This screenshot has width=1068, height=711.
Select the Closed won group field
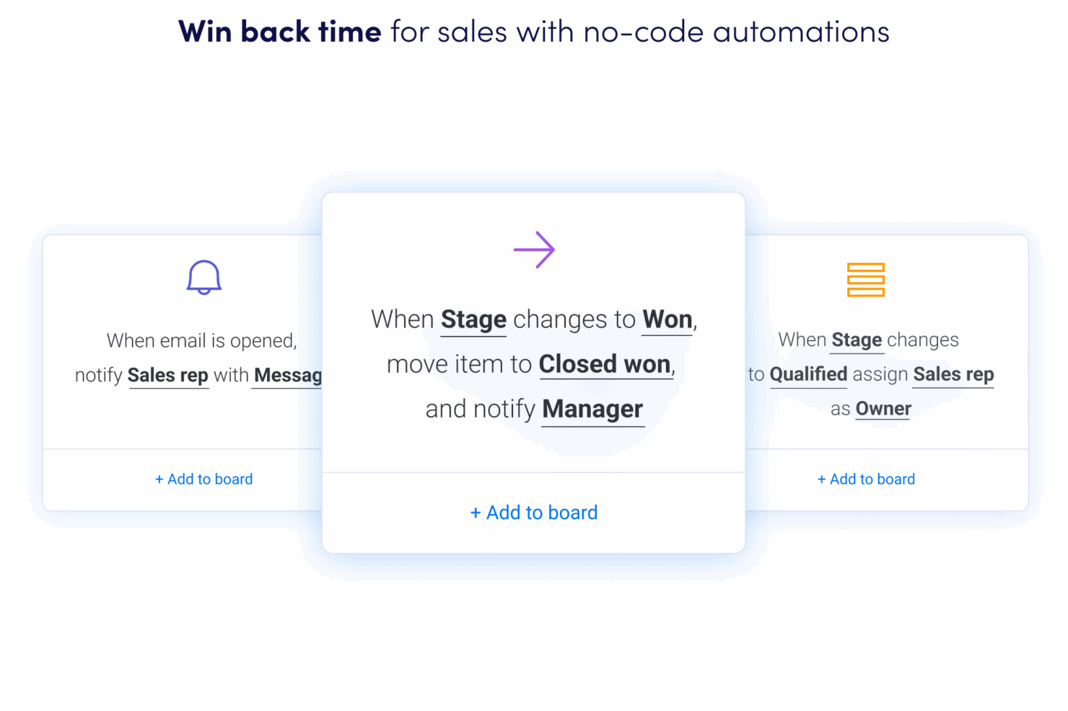click(x=605, y=365)
